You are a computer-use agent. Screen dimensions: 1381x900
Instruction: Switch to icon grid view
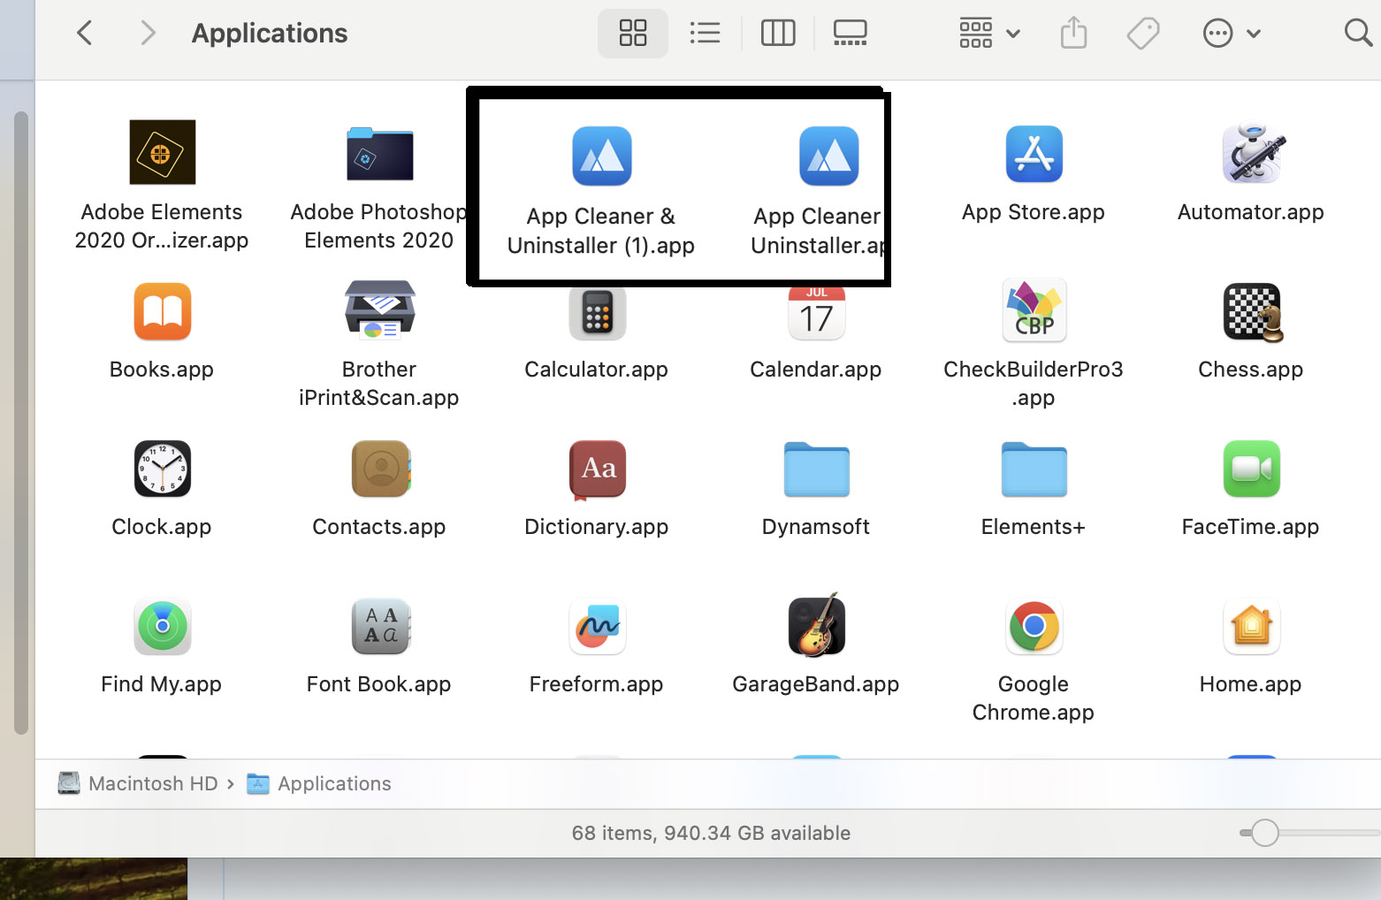tap(633, 34)
